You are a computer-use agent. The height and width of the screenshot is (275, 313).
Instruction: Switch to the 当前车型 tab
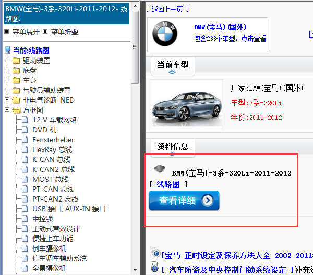[x=173, y=66]
